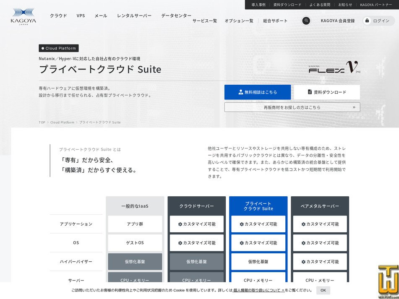Screen dimensions: 399x299
Task: Click the プライベートクラウド Suite column header
Action: pyautogui.click(x=258, y=206)
